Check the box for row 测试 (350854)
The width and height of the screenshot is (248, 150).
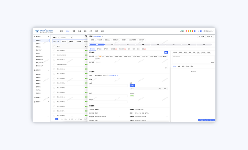click(x=54, y=50)
